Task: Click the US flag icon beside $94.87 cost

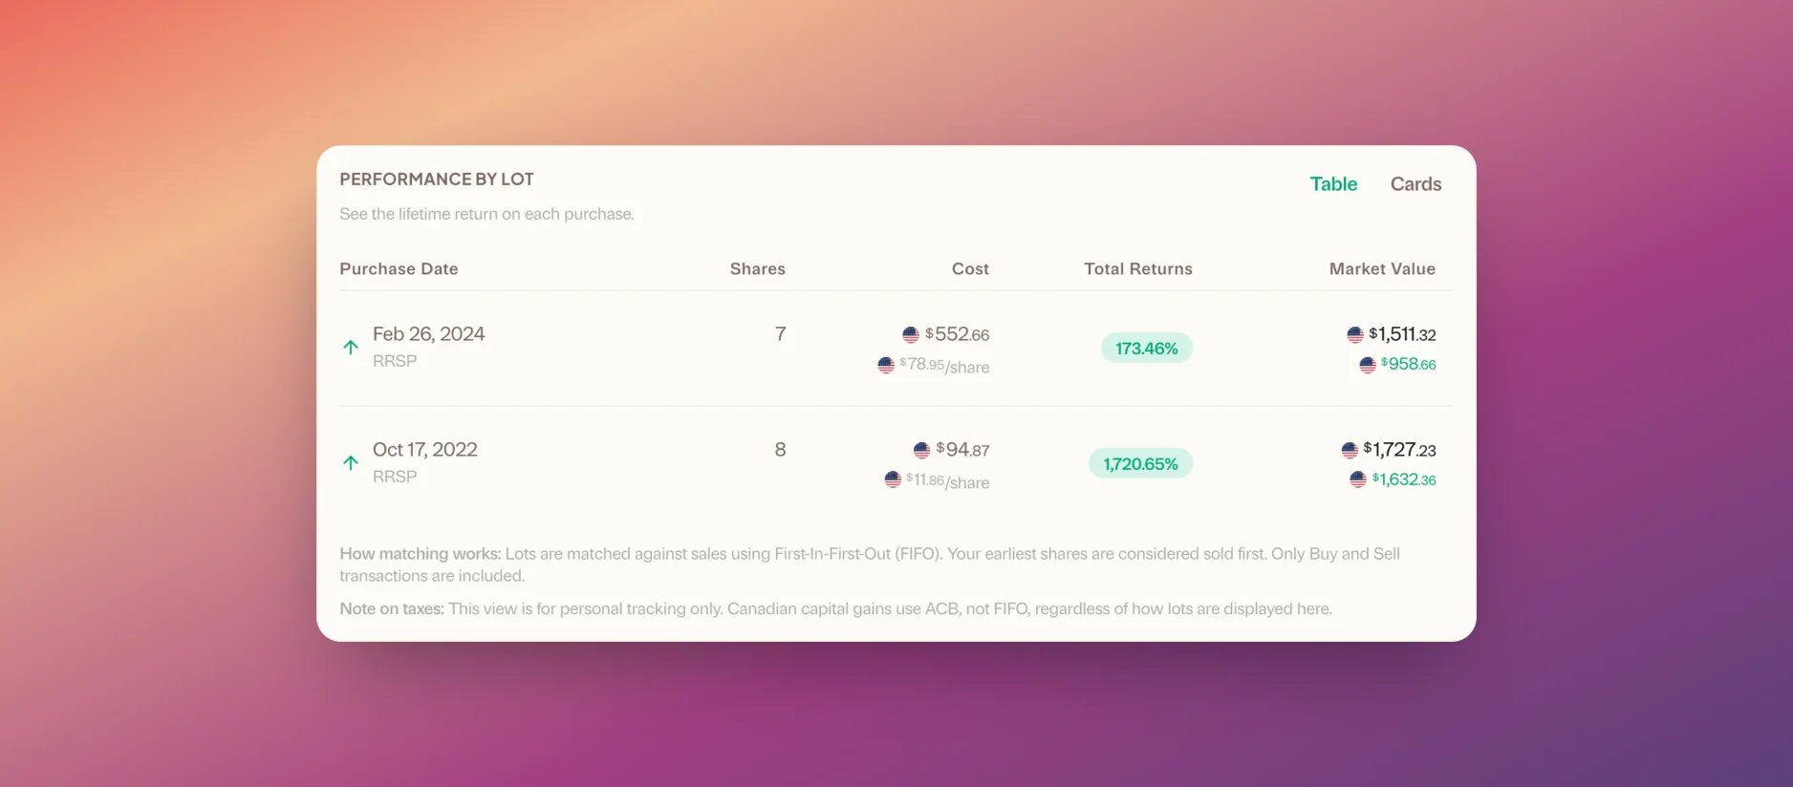Action: coord(921,450)
